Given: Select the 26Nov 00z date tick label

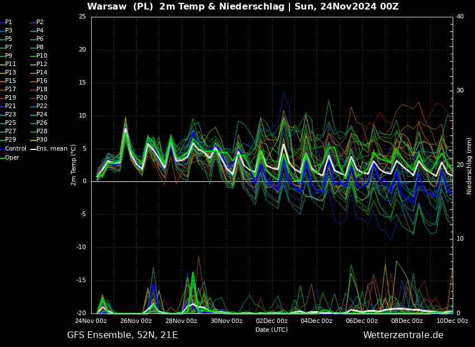Looking at the screenshot, I should (x=136, y=321).
